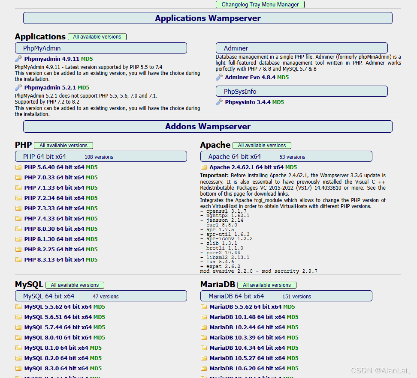The width and height of the screenshot is (417, 378).
Task: Click folder icon for PHP 8.2.25
Action: click(x=18, y=250)
